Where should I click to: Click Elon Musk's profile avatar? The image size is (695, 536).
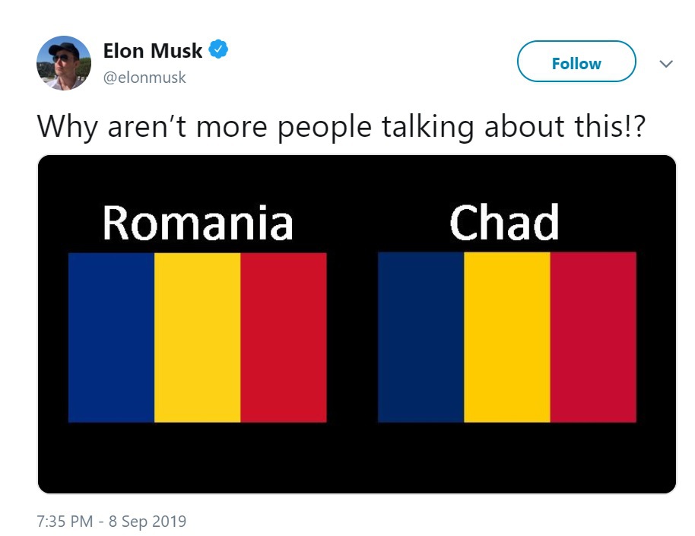[x=63, y=63]
